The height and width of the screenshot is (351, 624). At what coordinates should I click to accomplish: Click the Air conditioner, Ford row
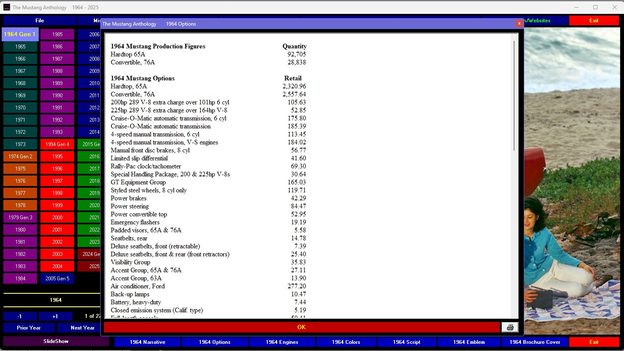(x=208, y=286)
